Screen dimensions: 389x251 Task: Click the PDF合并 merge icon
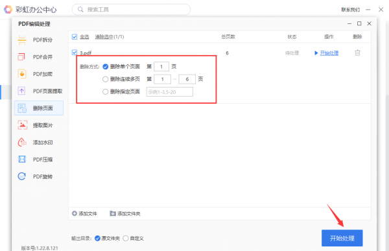[22, 57]
